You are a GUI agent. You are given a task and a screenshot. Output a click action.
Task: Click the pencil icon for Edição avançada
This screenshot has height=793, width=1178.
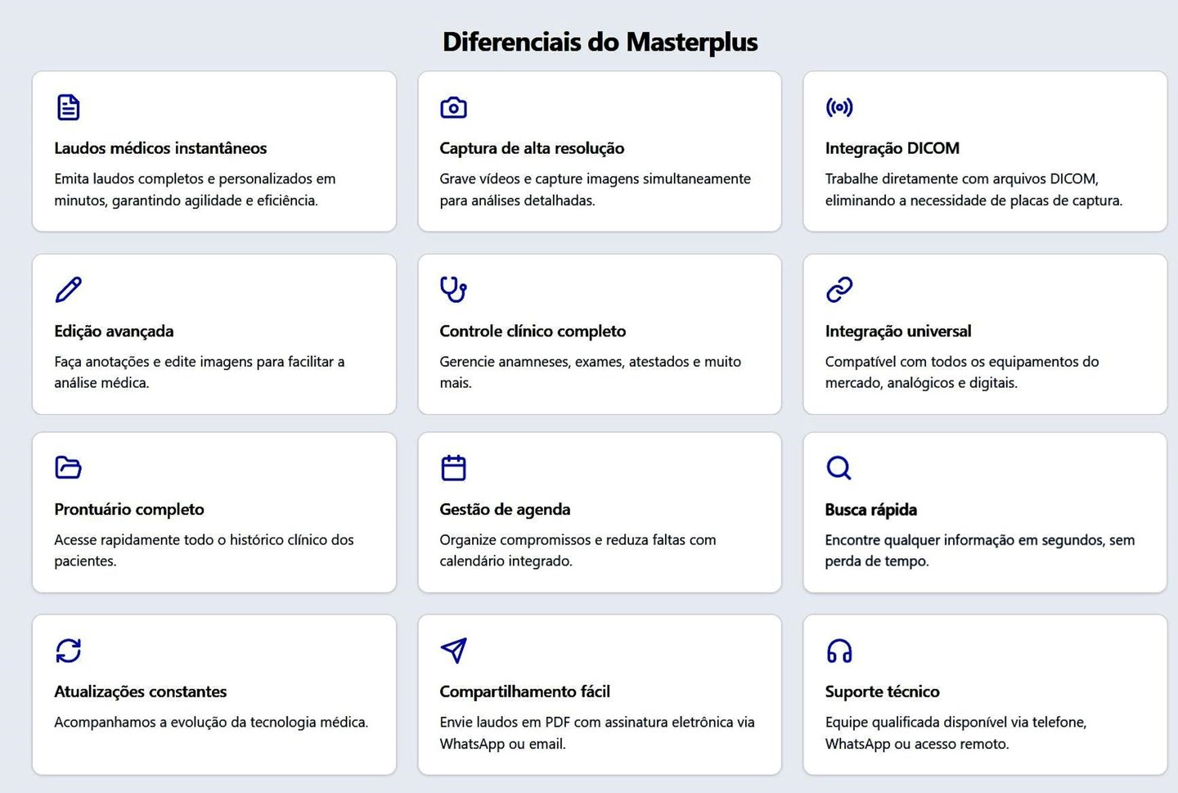tap(68, 290)
